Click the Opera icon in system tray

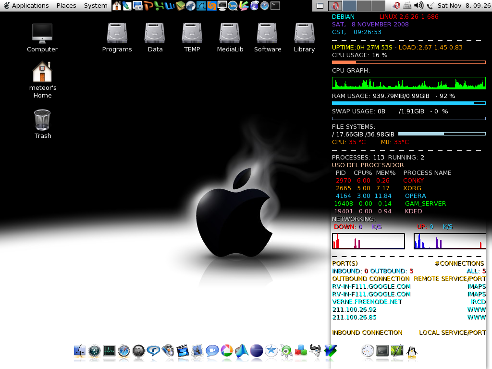396,5
